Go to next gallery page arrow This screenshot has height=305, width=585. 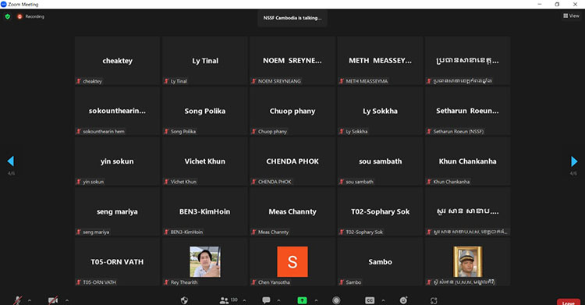[574, 161]
